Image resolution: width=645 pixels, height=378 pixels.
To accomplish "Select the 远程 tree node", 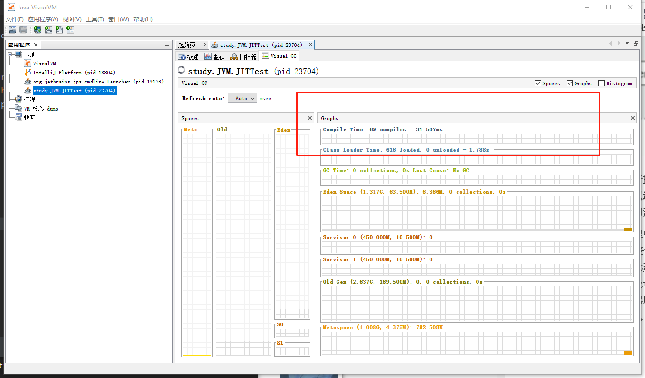I will (29, 100).
